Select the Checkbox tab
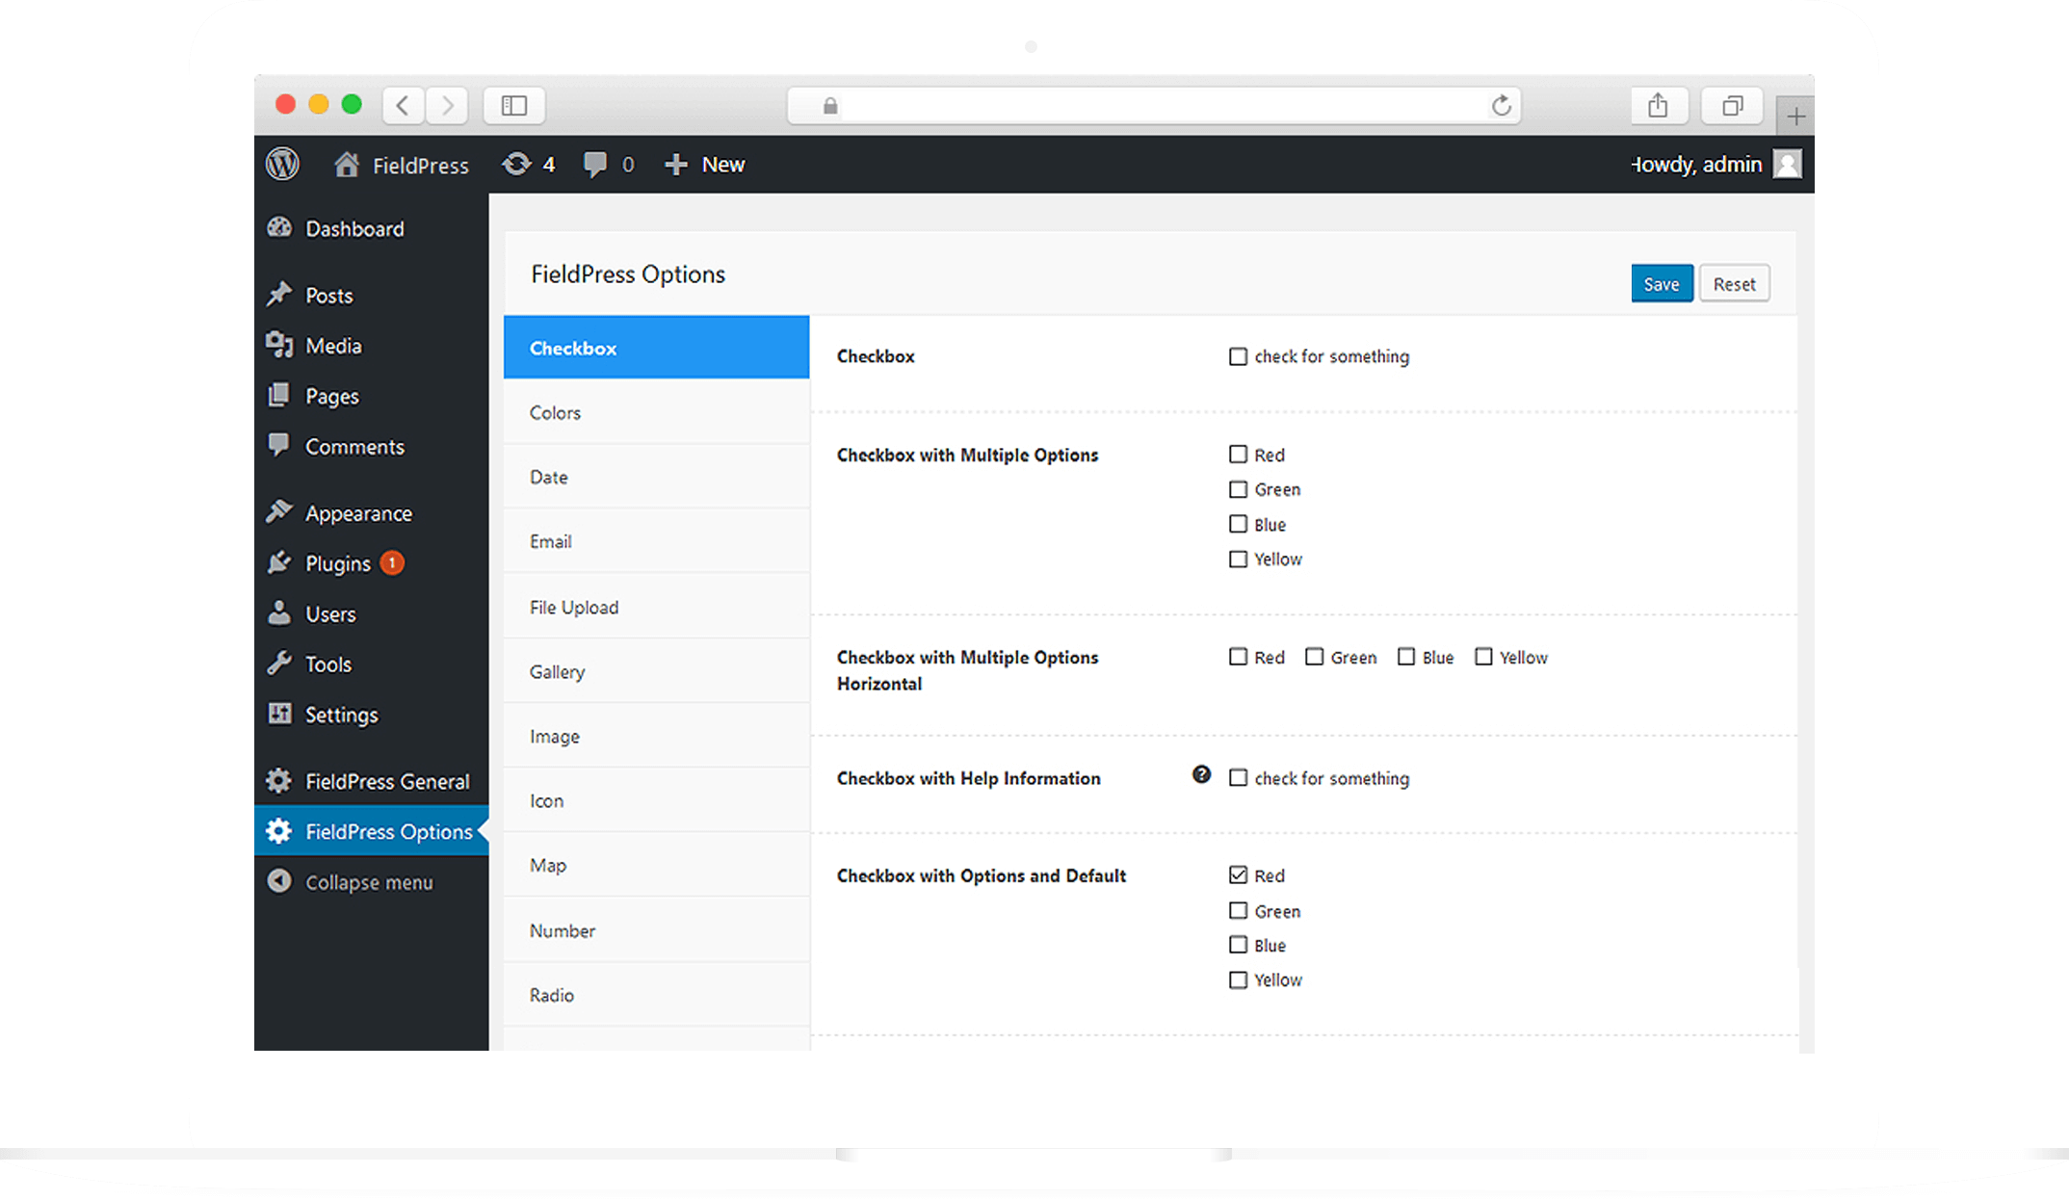The width and height of the screenshot is (2069, 1200). coord(656,348)
